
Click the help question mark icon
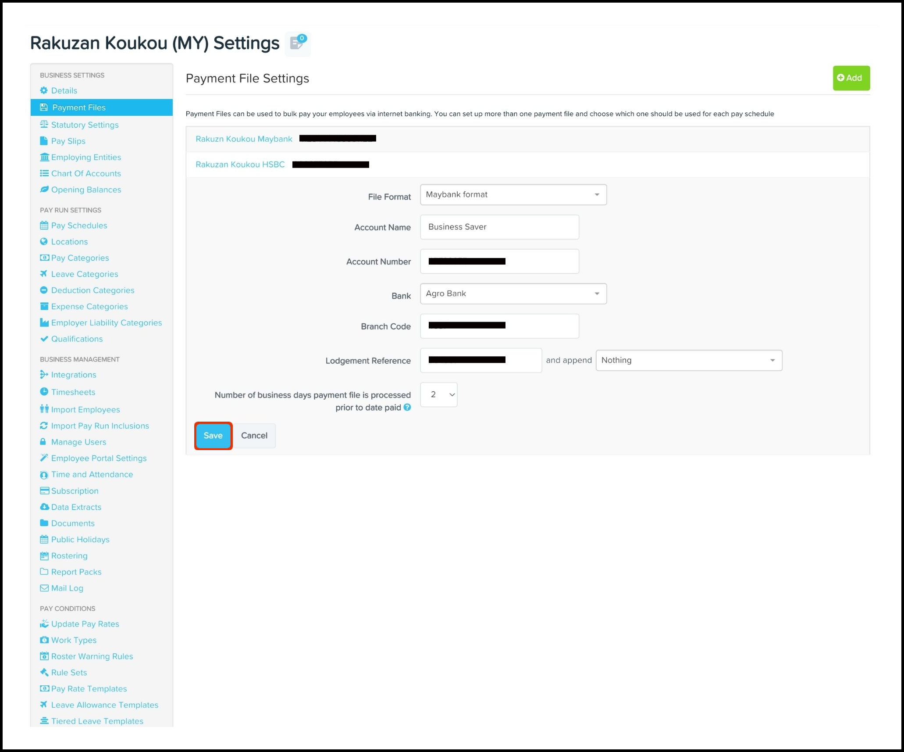[x=407, y=408]
